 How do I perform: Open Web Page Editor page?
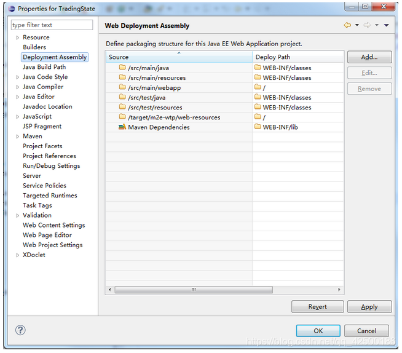(x=47, y=235)
